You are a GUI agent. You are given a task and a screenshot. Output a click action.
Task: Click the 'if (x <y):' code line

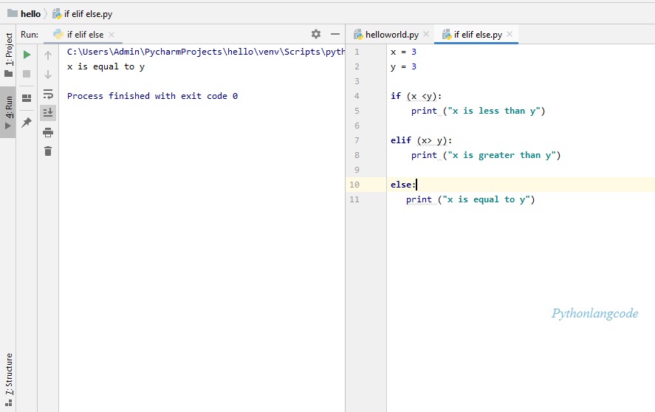pyautogui.click(x=416, y=96)
